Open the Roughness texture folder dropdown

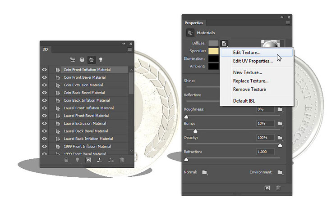click(280, 109)
